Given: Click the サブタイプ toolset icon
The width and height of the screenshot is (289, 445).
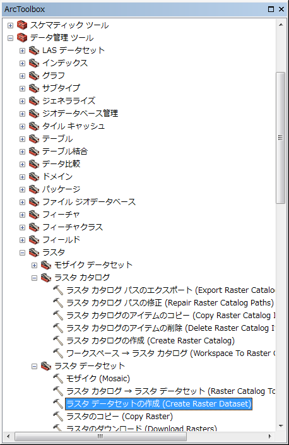Looking at the screenshot, I should coord(34,88).
